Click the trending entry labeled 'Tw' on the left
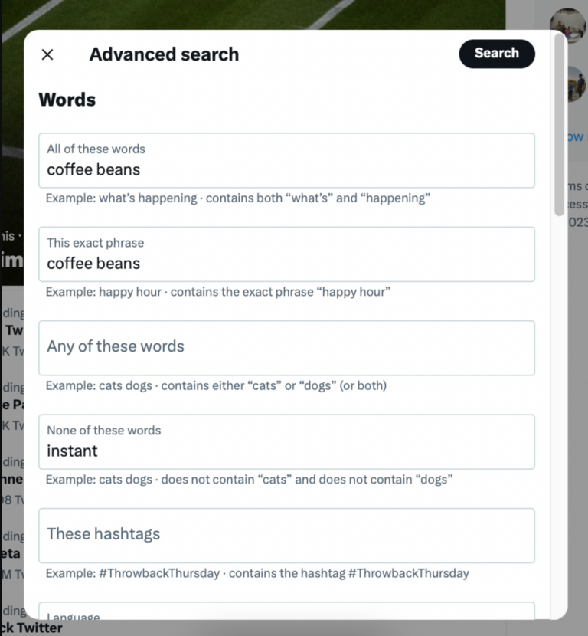The image size is (588, 636). click(x=15, y=329)
